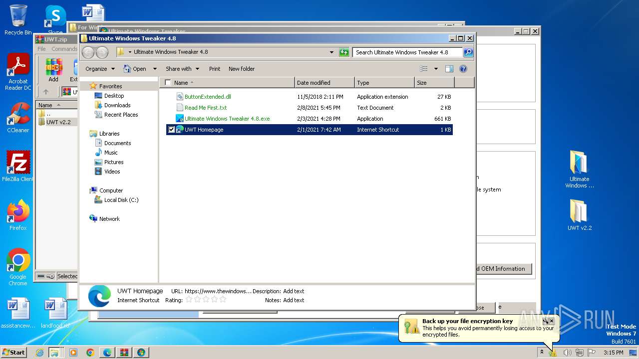Click the Chrome taskbar icon
This screenshot has height=359, width=639.
pos(90,353)
